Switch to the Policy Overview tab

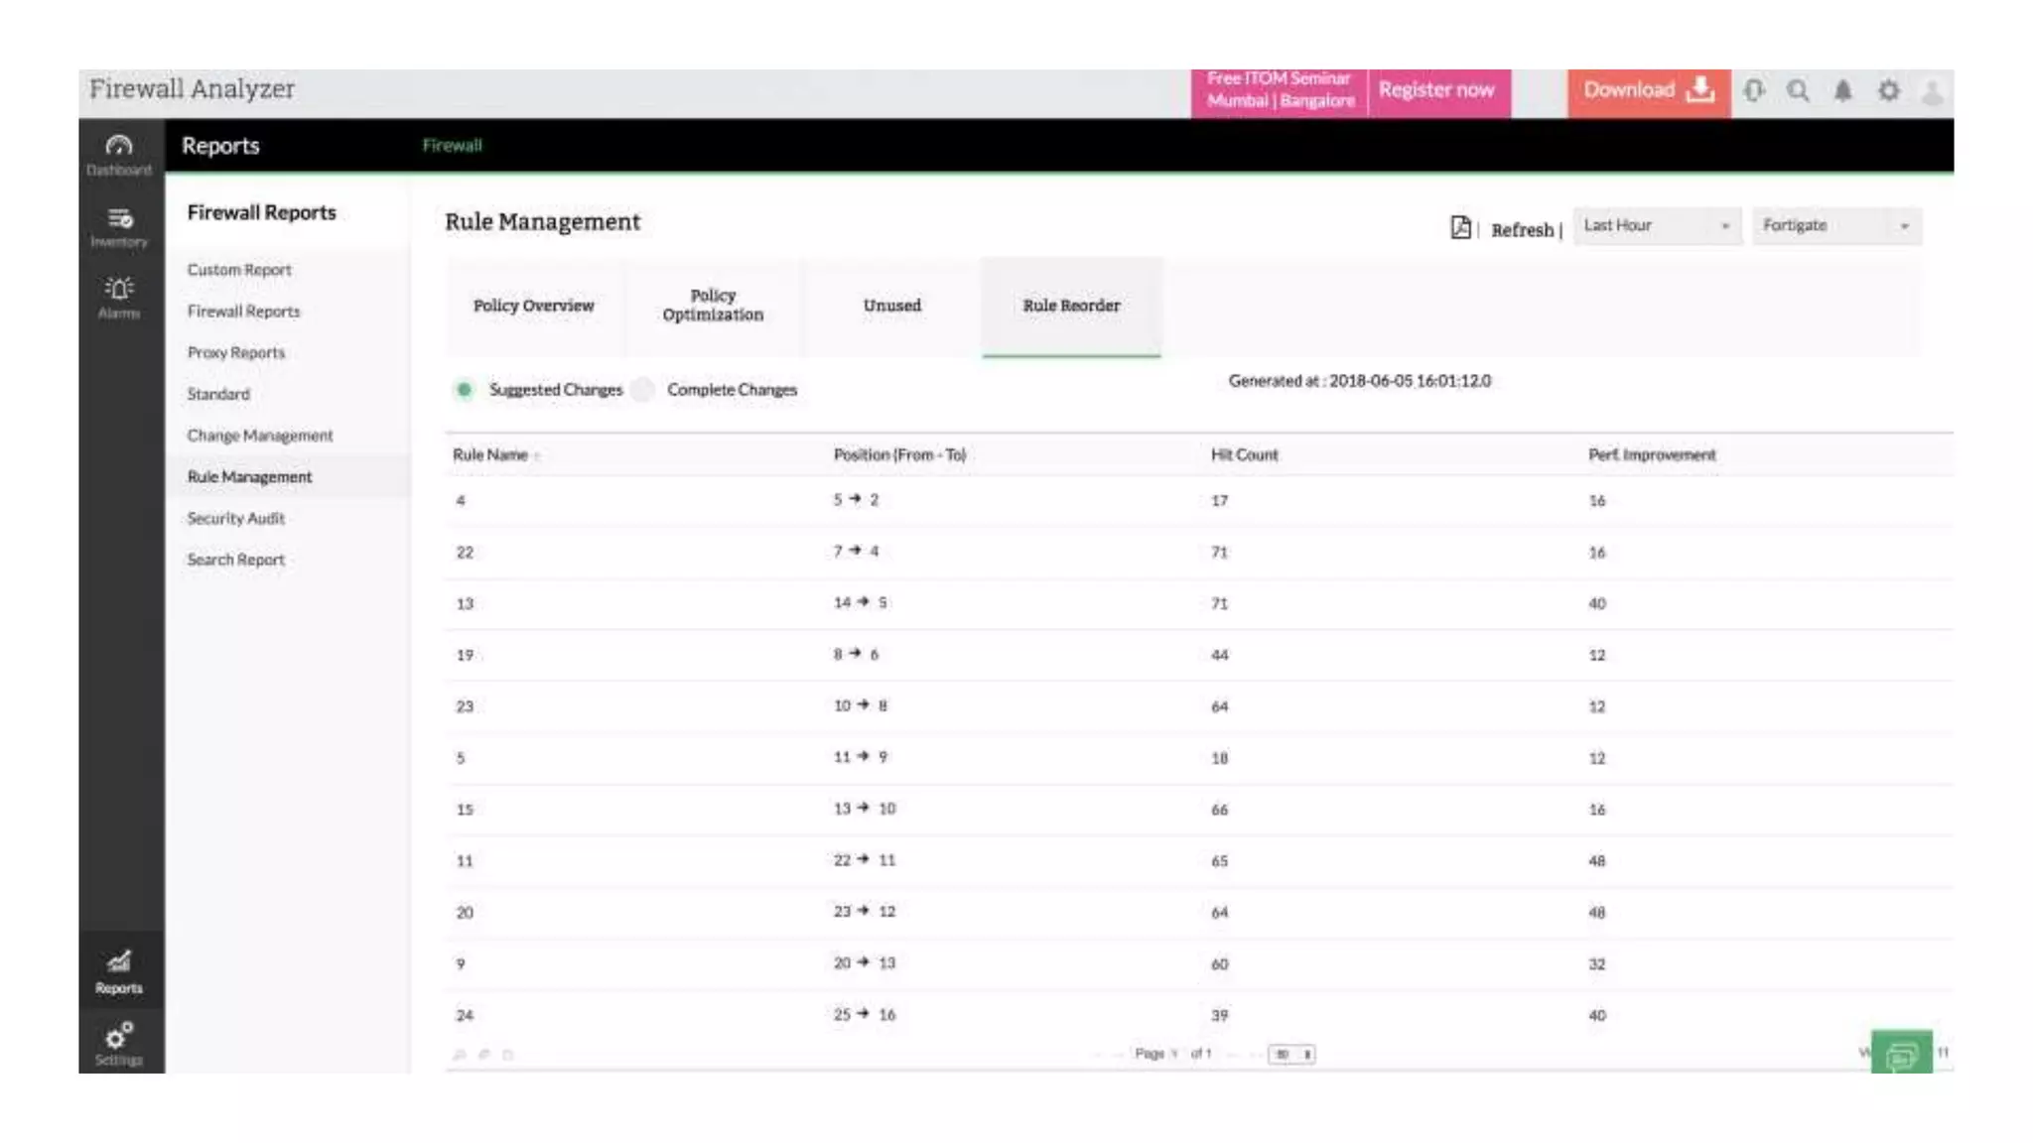tap(534, 306)
